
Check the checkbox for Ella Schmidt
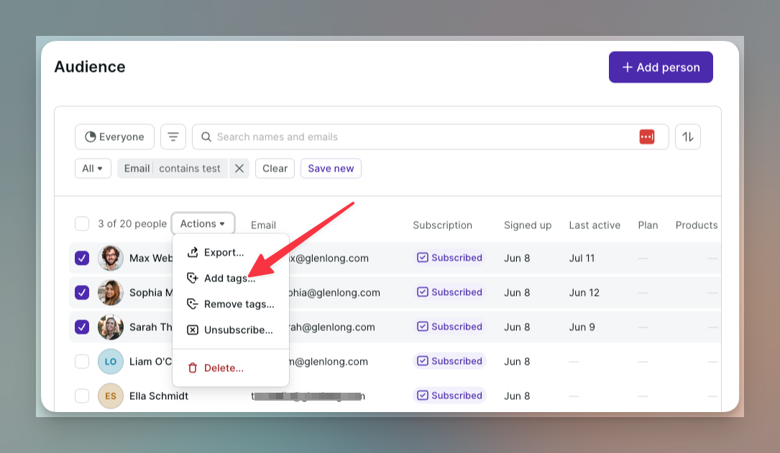[x=82, y=396]
